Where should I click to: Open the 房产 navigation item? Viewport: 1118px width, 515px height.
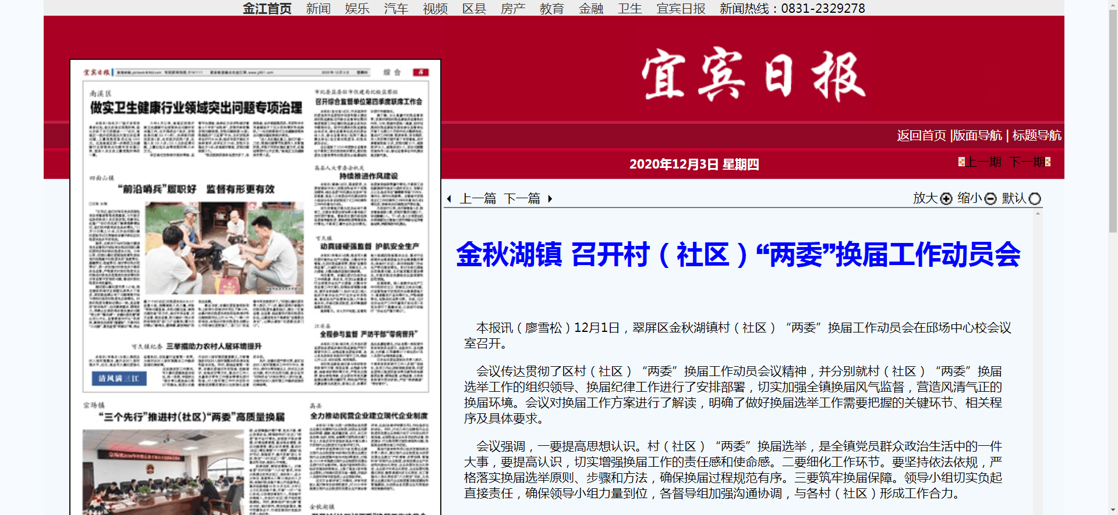pyautogui.click(x=512, y=9)
